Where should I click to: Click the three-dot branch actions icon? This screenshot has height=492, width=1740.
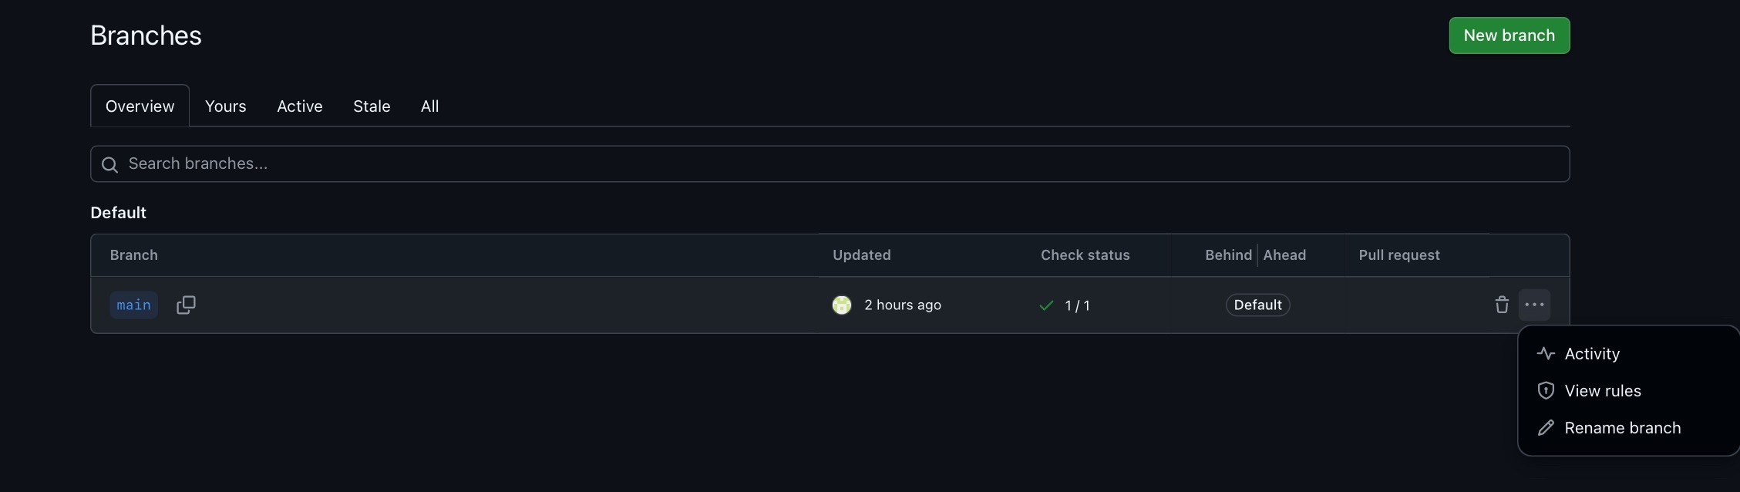1534,305
